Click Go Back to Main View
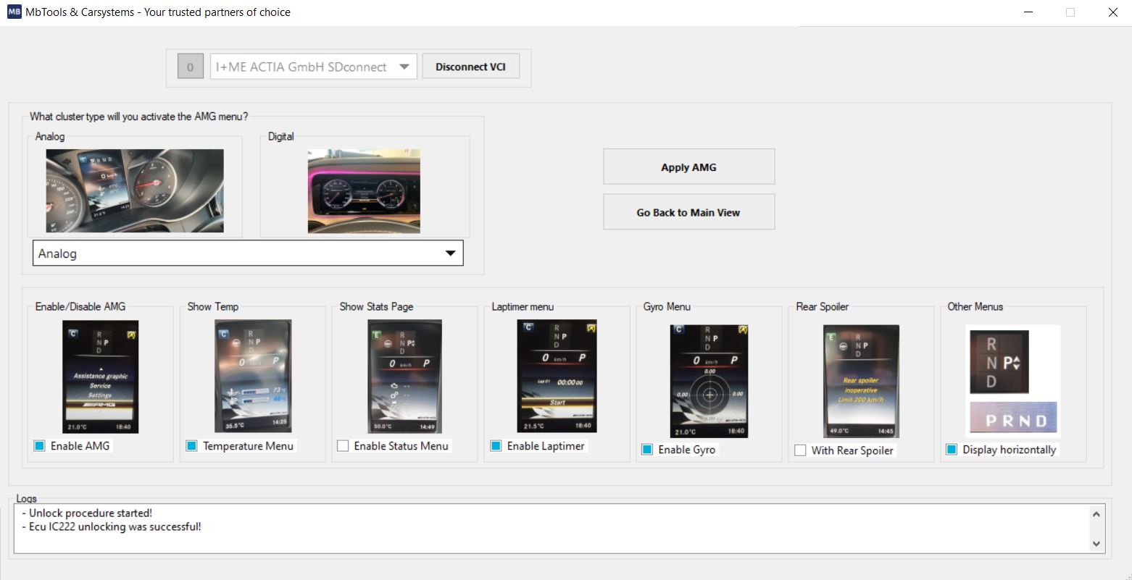Screen dimensions: 1132x580 (x=688, y=211)
